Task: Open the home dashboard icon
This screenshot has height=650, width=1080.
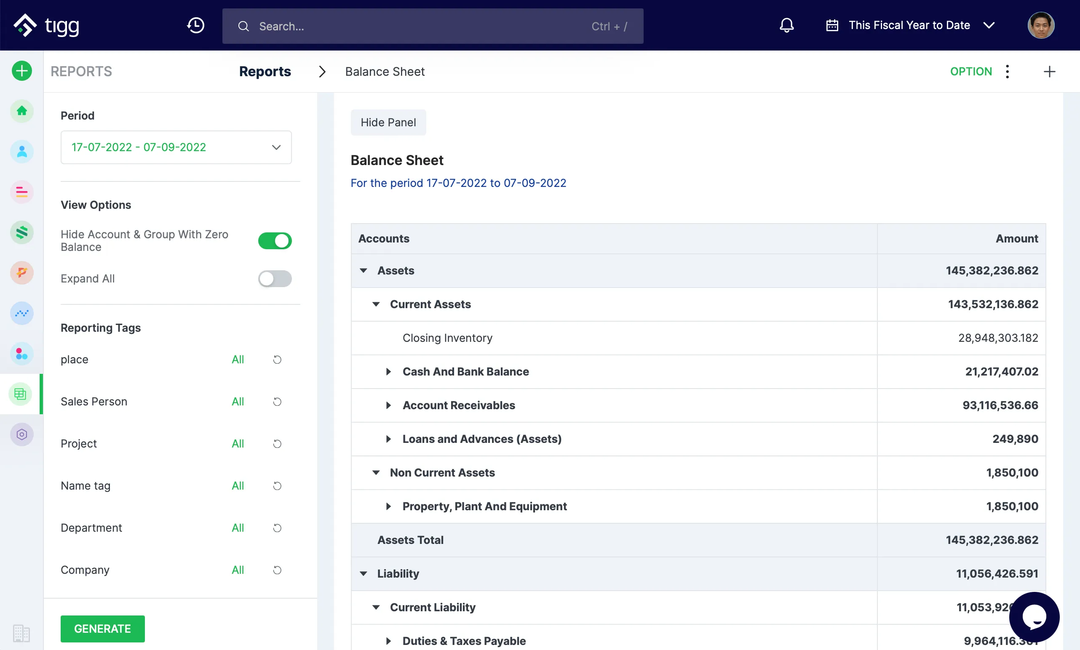Action: (21, 111)
